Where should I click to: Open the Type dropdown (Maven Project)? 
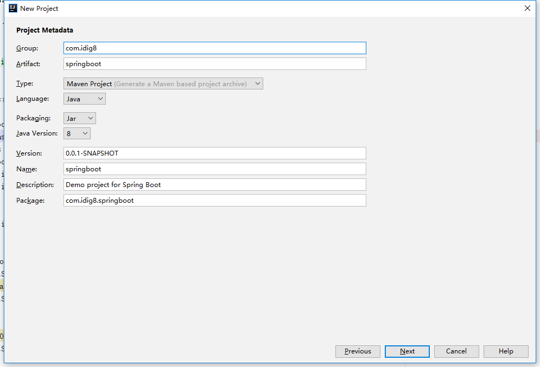[x=163, y=83]
